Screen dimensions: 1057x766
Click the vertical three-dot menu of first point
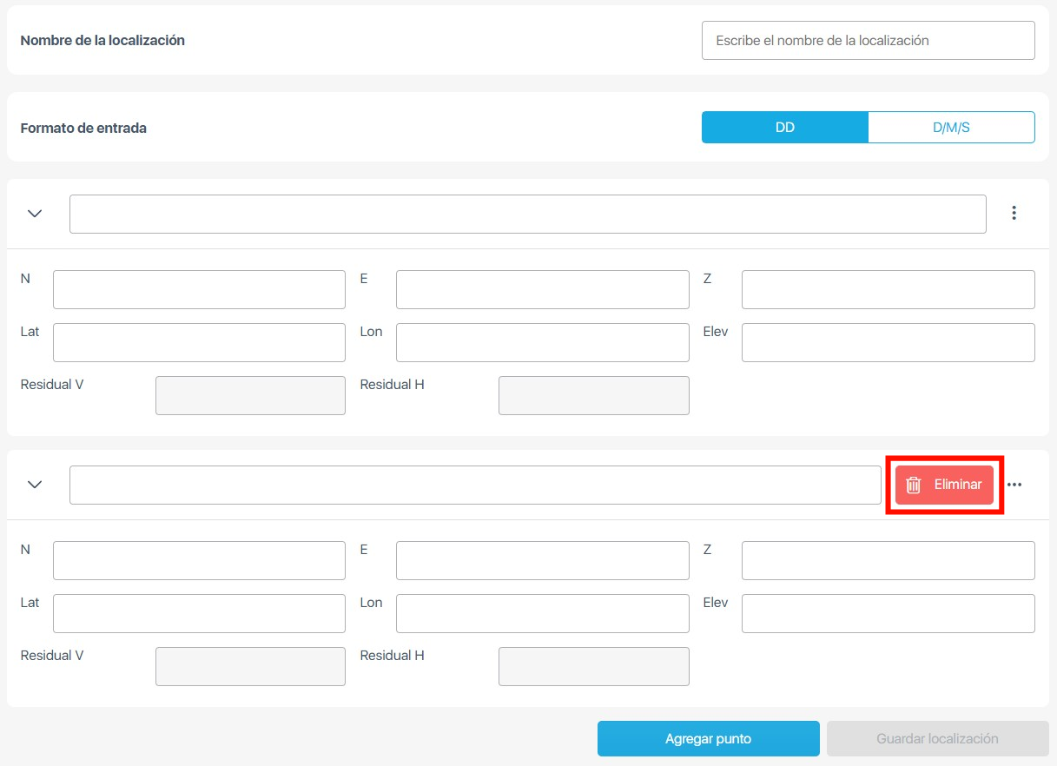1014,213
